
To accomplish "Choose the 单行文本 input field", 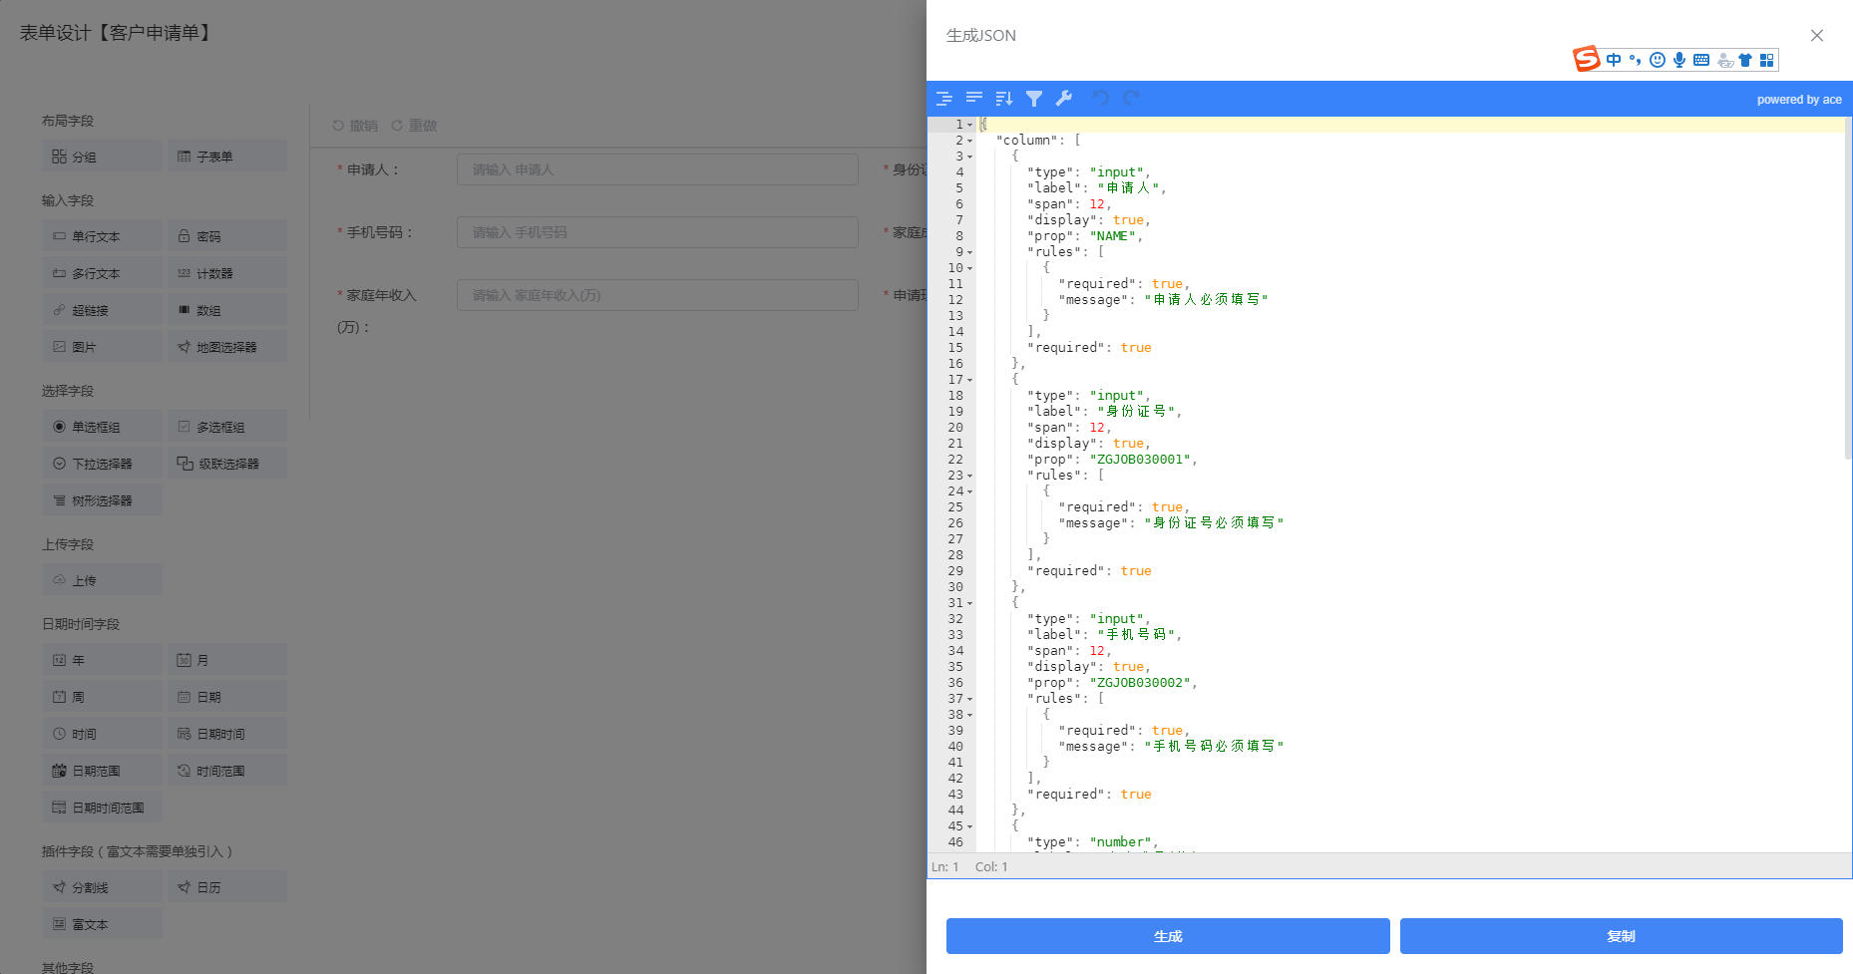I will pos(102,236).
